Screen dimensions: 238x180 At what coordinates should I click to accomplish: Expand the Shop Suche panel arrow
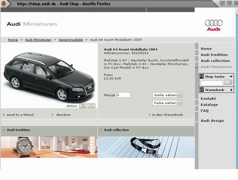pyautogui.click(x=231, y=77)
